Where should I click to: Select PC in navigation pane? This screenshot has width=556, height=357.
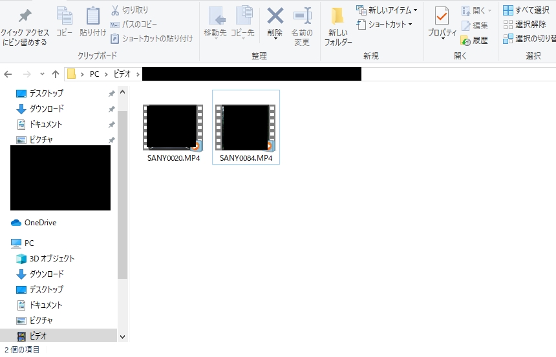pos(28,243)
